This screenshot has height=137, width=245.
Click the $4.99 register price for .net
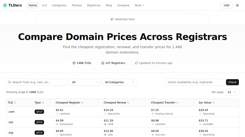click(59, 120)
